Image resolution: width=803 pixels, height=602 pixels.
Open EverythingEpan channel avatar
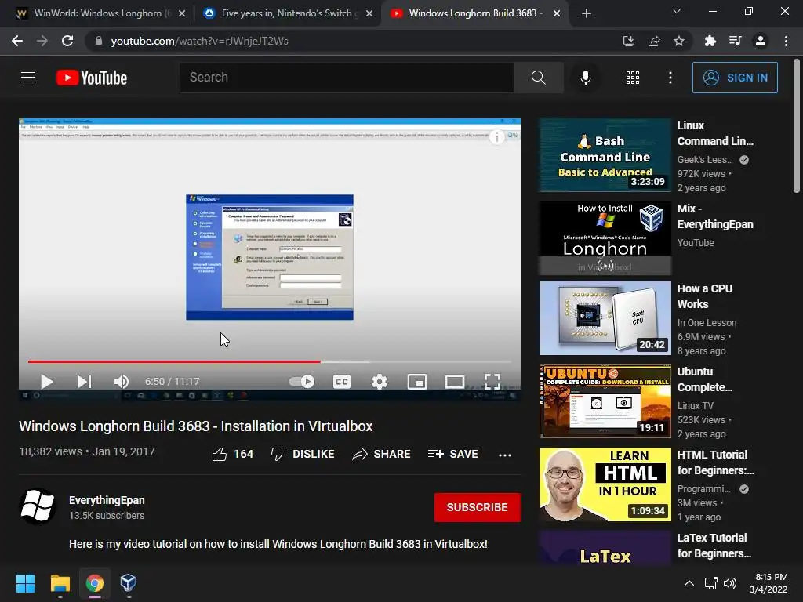(38, 507)
